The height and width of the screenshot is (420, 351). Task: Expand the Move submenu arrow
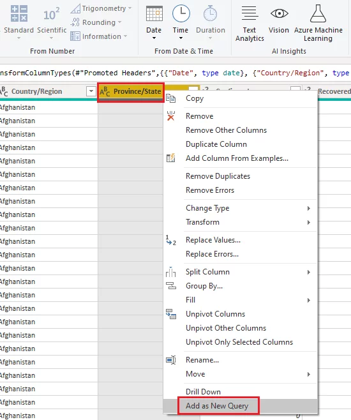(x=309, y=374)
